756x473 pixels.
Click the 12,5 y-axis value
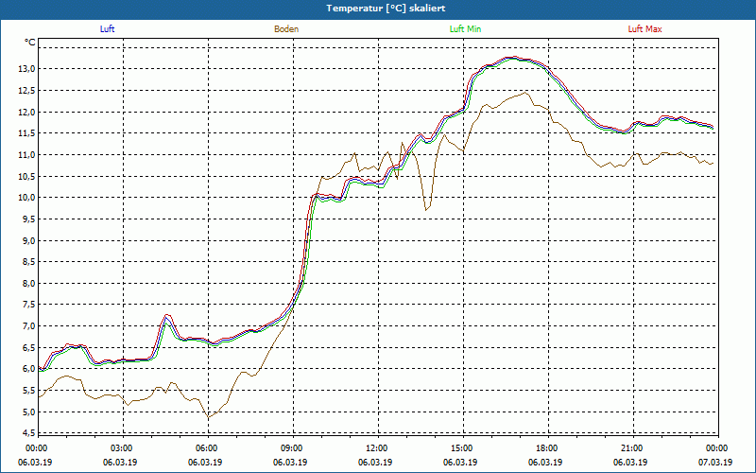click(27, 91)
